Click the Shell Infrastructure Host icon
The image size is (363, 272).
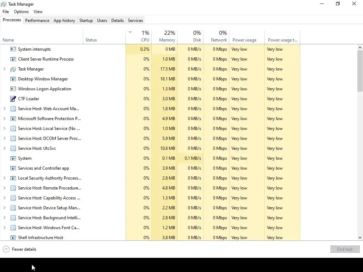[x=13, y=238]
